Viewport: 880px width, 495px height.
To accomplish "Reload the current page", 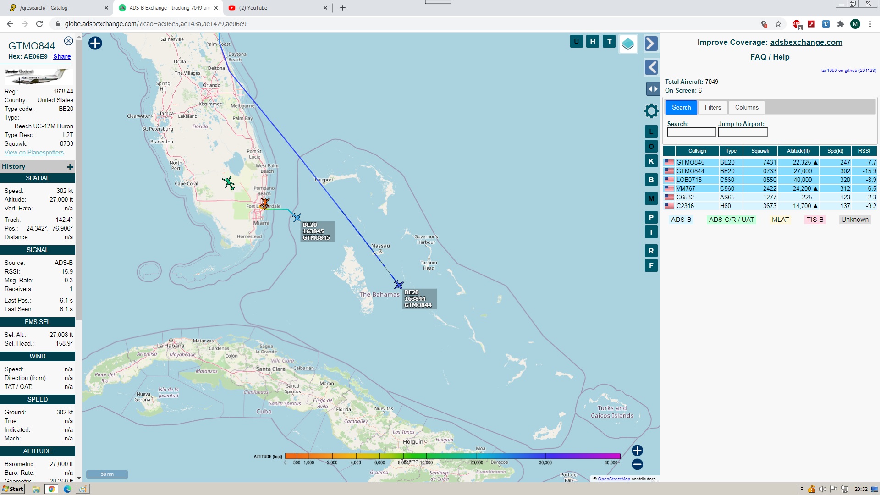I will coord(39,24).
